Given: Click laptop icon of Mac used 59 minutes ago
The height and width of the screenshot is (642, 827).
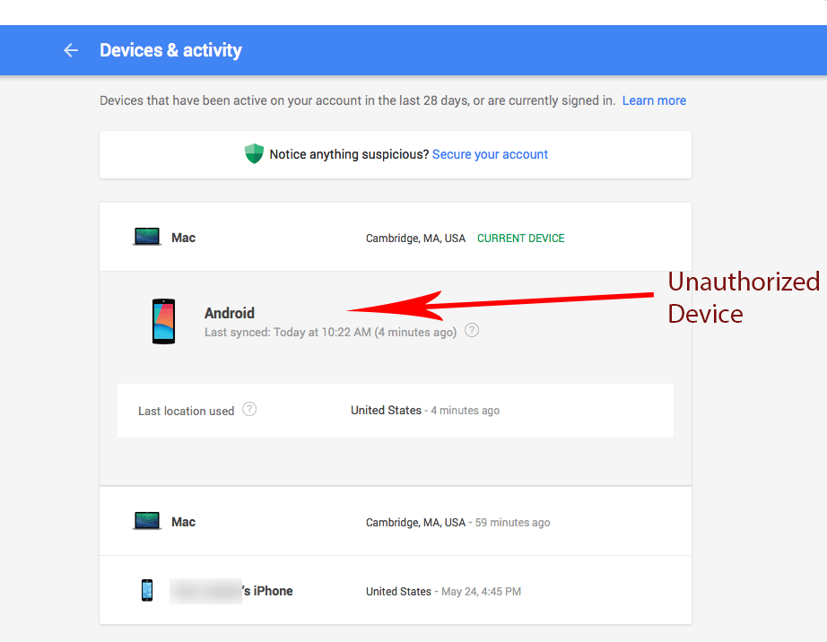Looking at the screenshot, I should tap(146, 521).
